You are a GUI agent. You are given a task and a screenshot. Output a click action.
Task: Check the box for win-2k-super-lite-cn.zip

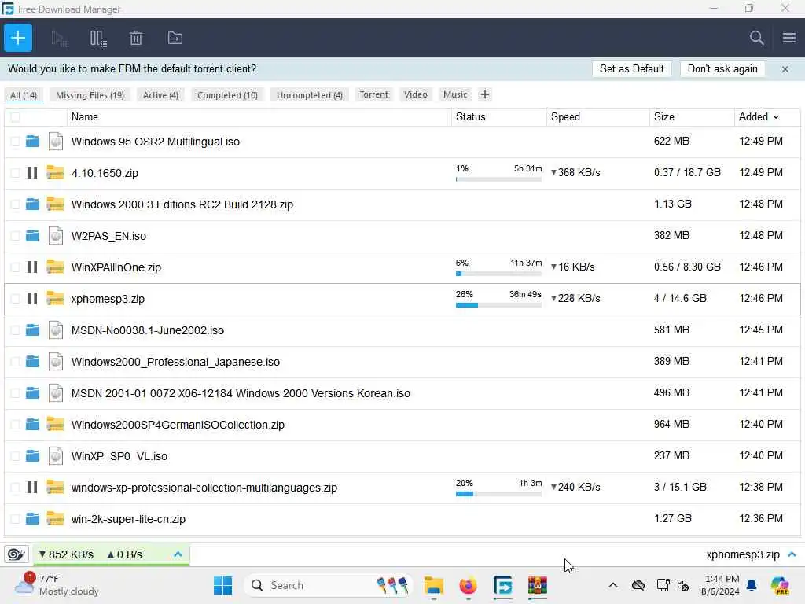pos(16,519)
